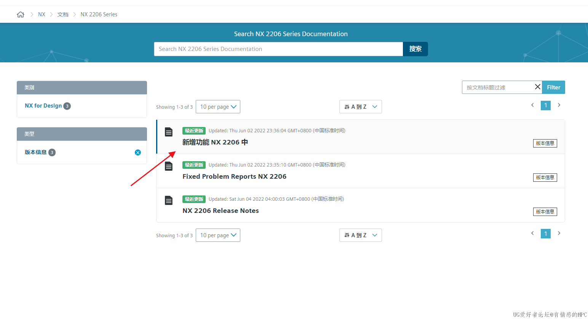Click the 类别 panel header

tap(82, 87)
